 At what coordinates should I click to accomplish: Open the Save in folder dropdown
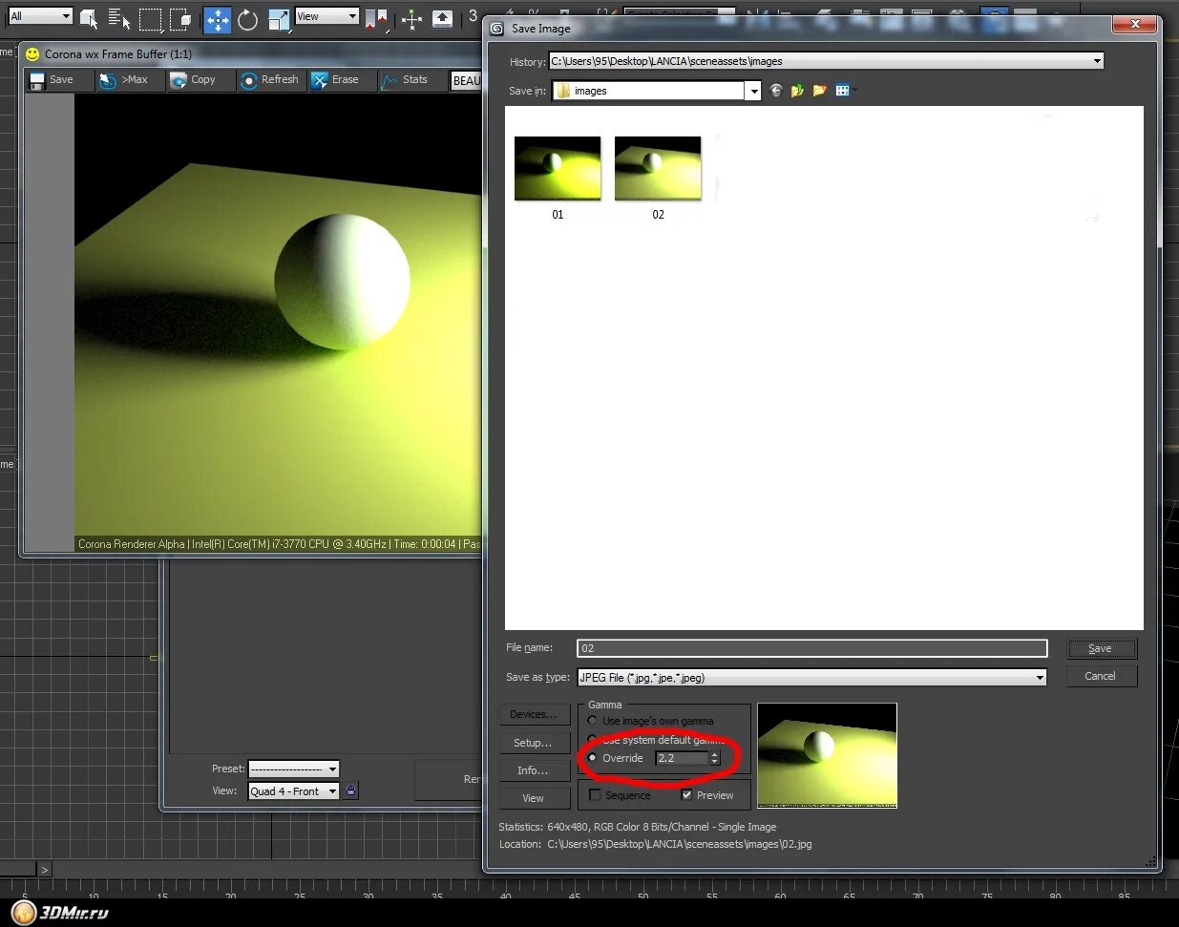click(753, 91)
